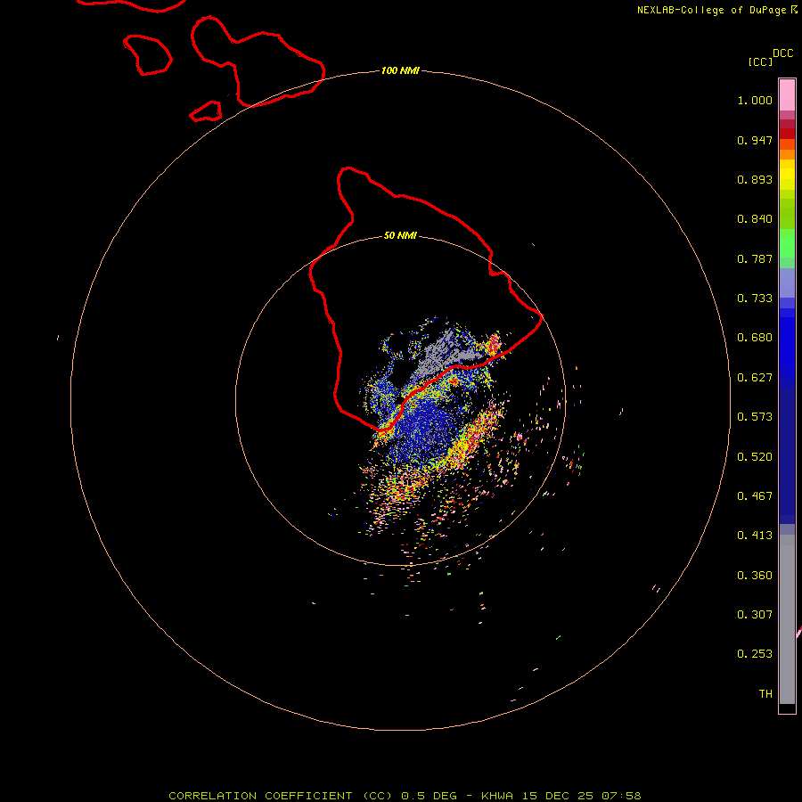Image resolution: width=802 pixels, height=802 pixels.
Task: Click the Correlation Coefficient caption at the bottom
Action: point(405,796)
